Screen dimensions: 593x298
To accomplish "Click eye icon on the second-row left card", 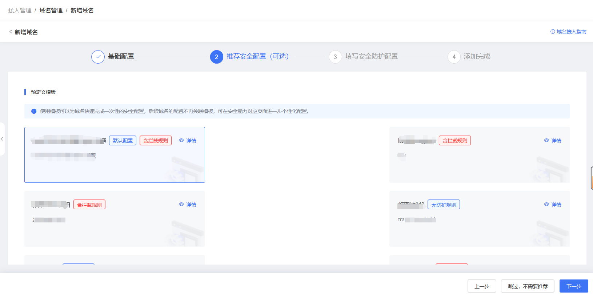I will [x=181, y=204].
